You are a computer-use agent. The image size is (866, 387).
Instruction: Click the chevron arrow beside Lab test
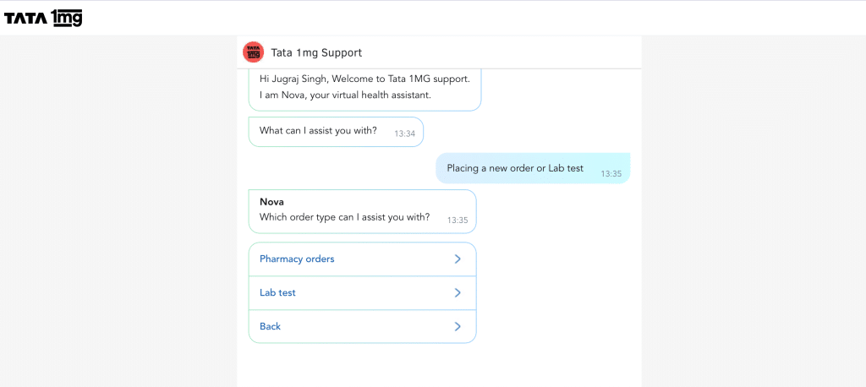click(x=458, y=292)
